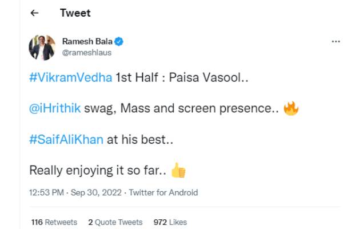This screenshot has height=229, width=343.
Task: Click the Ramesh Bala display name
Action: pos(87,42)
